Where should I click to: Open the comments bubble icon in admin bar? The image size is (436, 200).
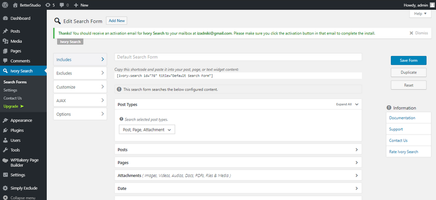(62, 5)
